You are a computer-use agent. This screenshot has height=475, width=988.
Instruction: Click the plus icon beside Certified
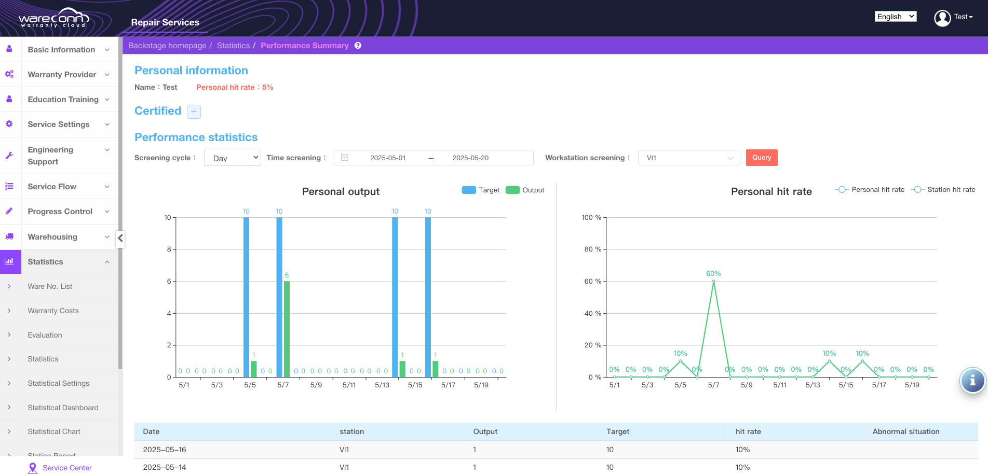(194, 111)
